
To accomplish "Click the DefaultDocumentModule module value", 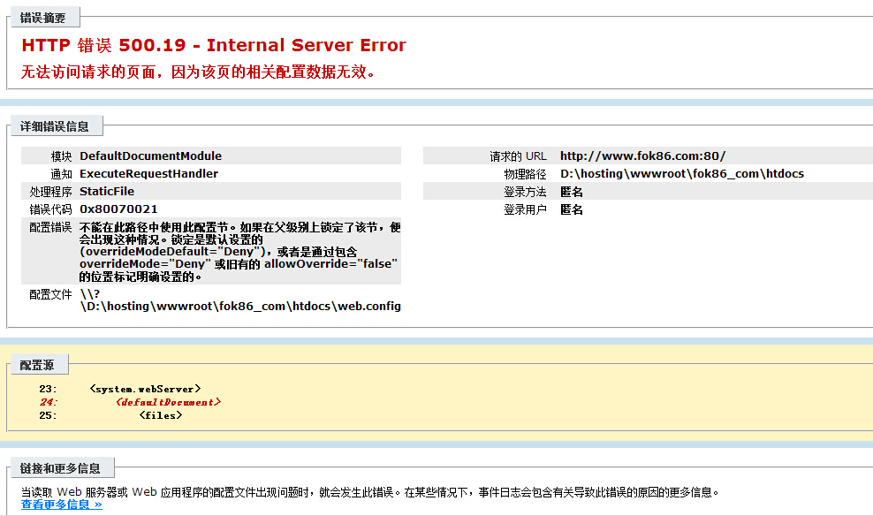I will click(150, 156).
